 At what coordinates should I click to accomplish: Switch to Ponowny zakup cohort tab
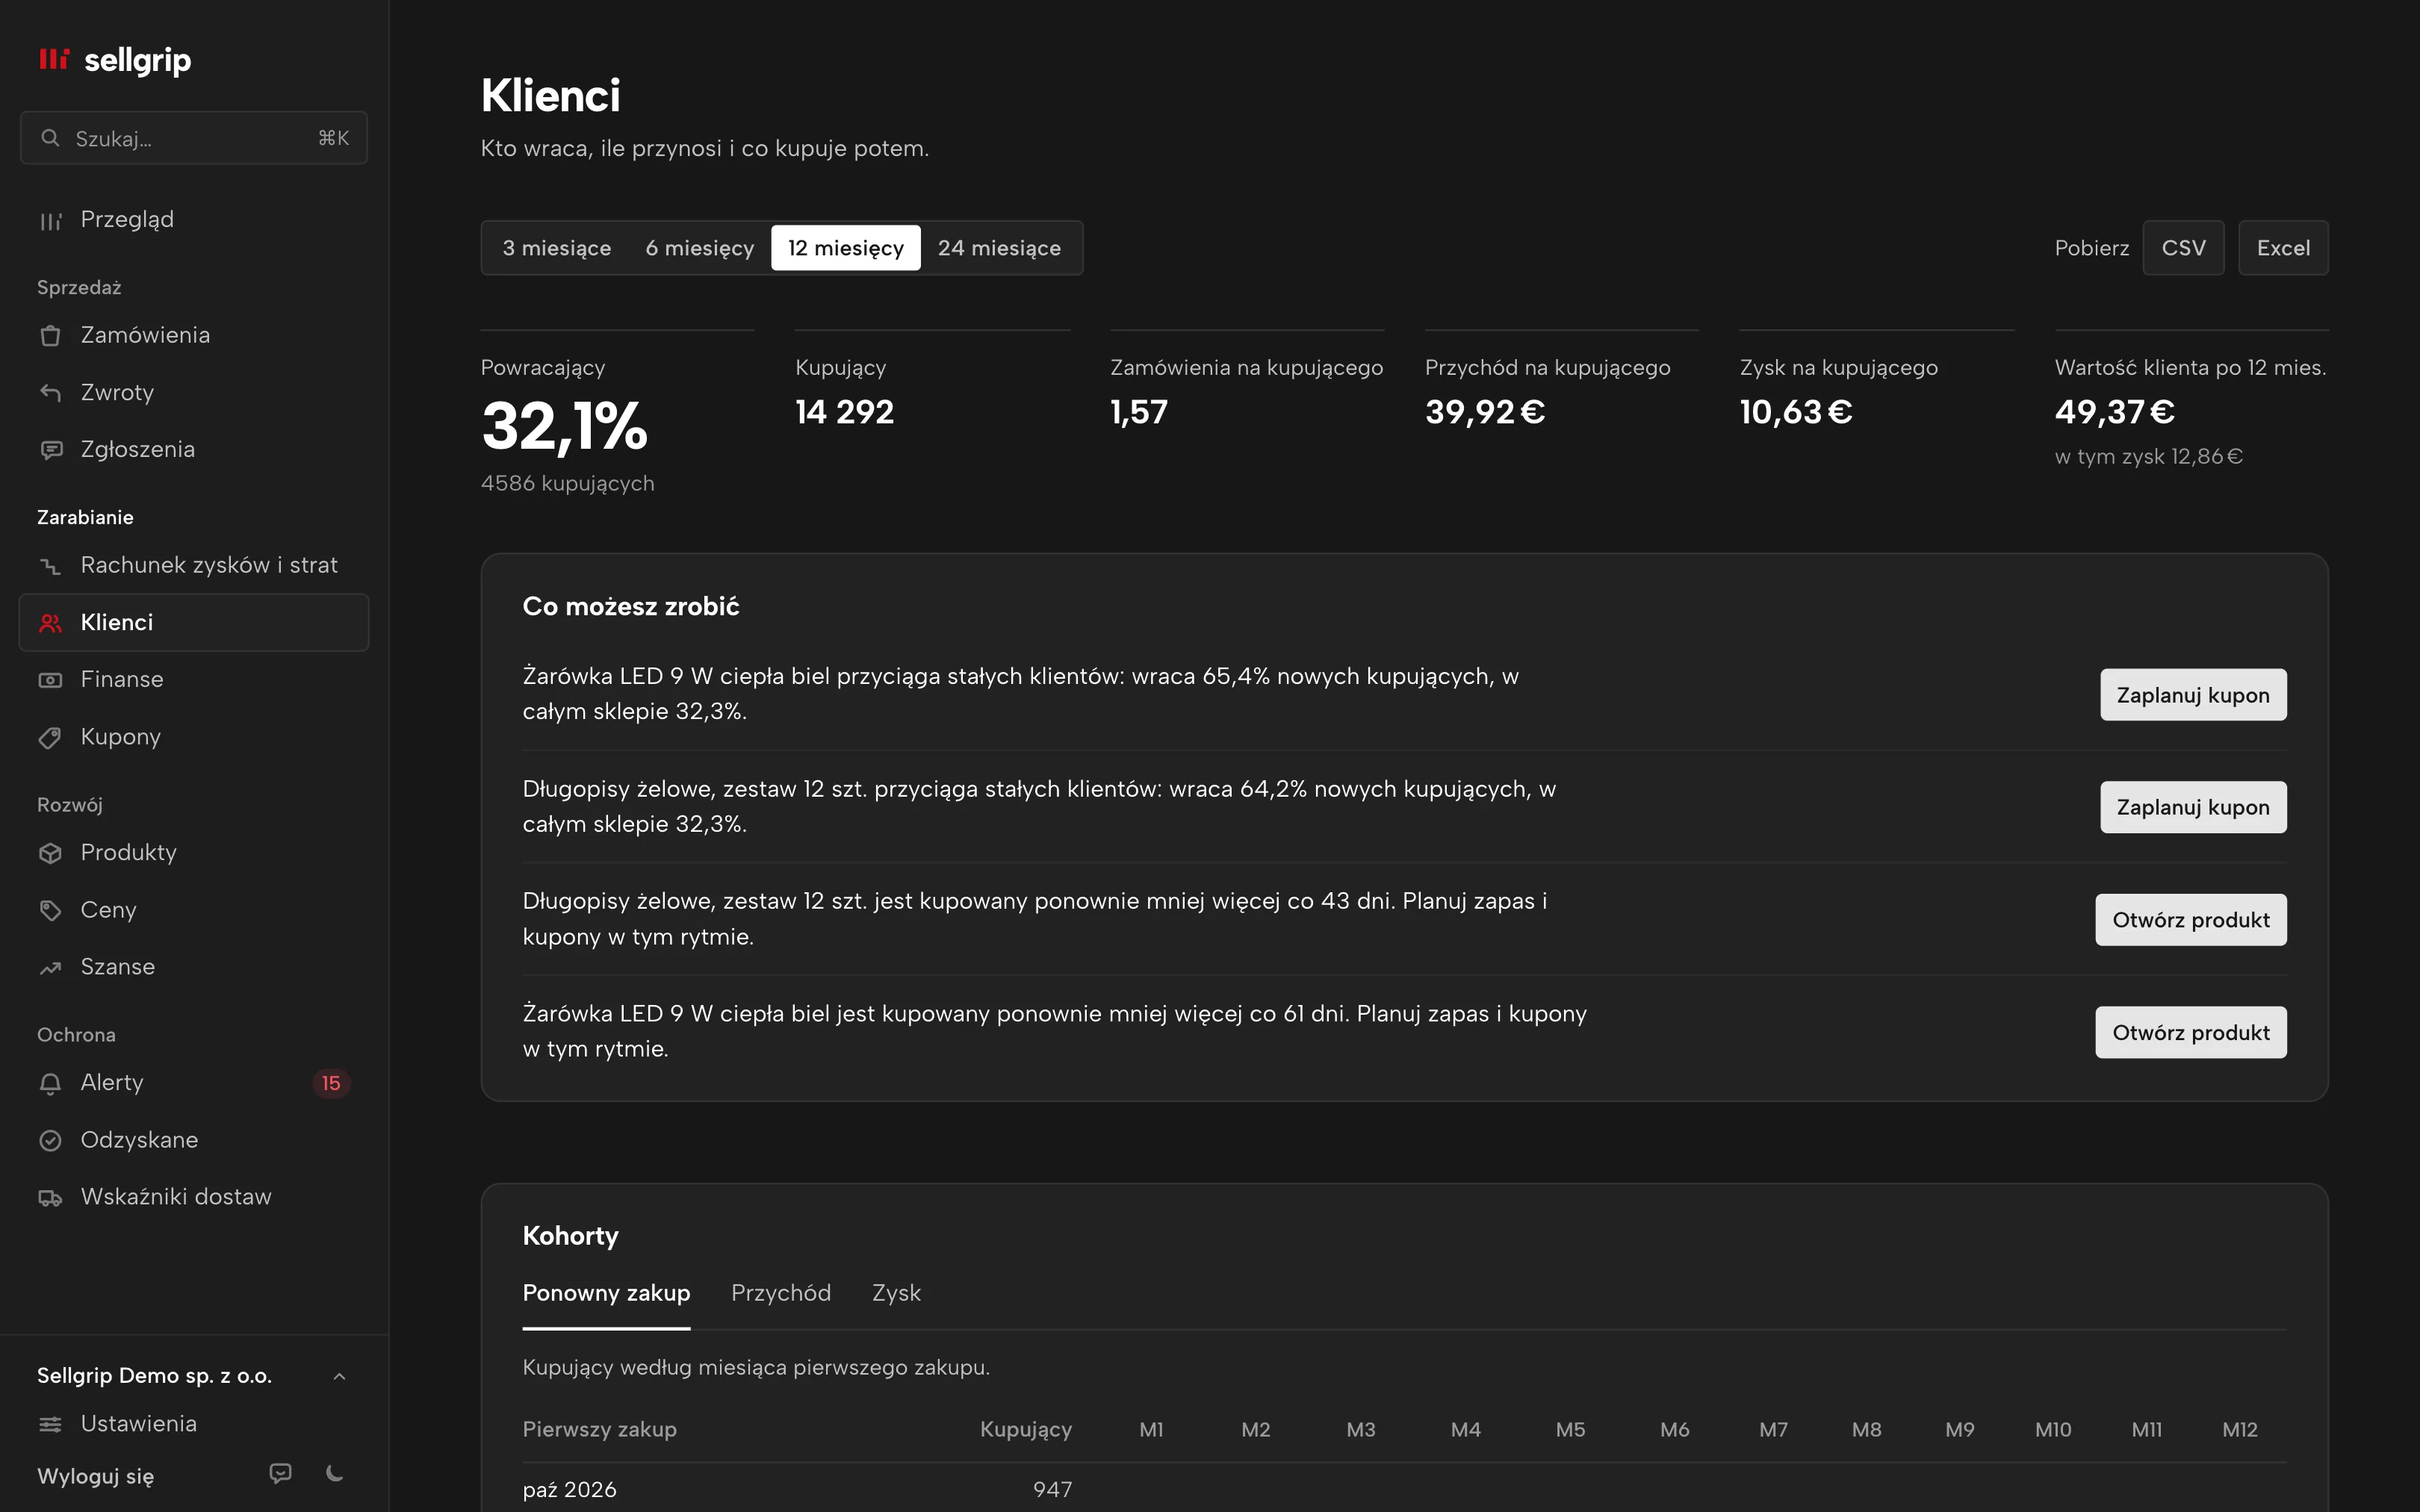point(606,1293)
